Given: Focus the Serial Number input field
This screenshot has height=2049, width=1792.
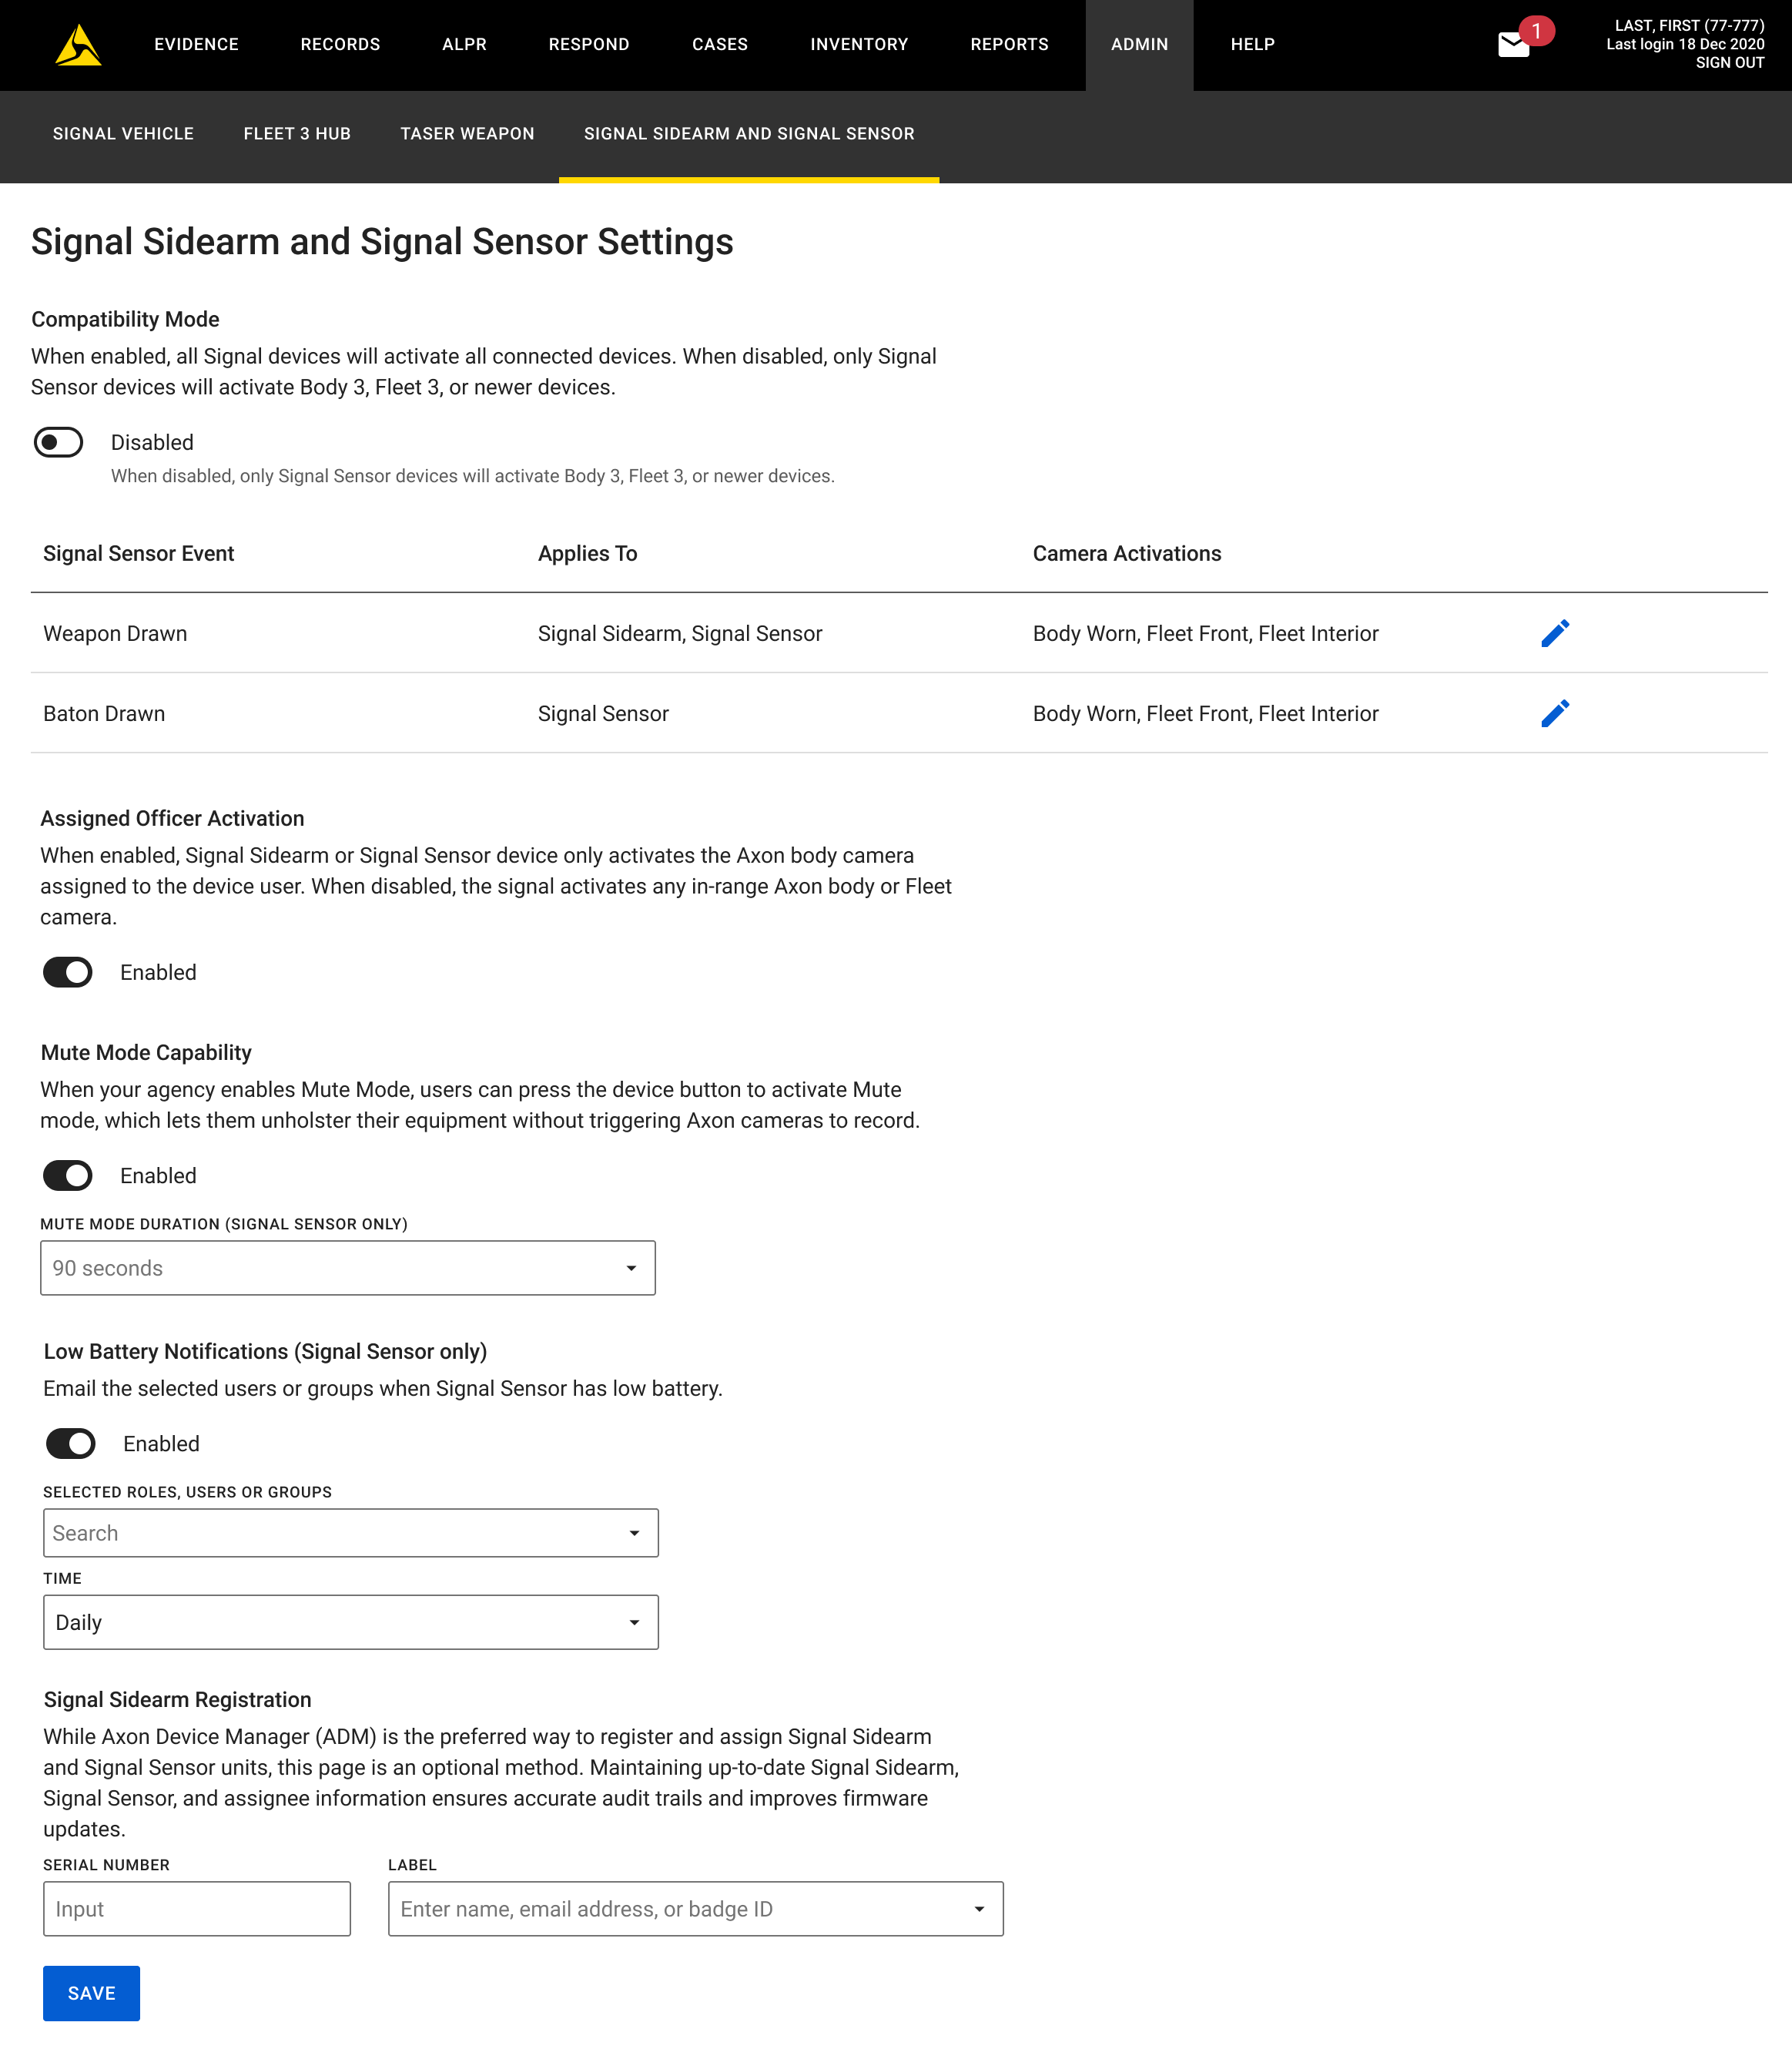Looking at the screenshot, I should (197, 1909).
